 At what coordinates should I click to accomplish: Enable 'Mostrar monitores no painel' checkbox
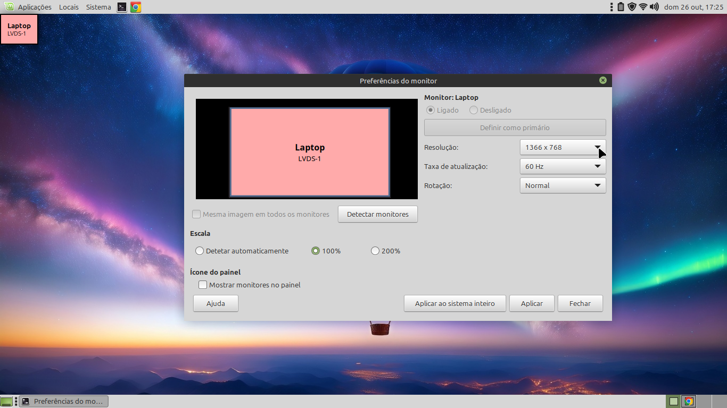pyautogui.click(x=203, y=285)
